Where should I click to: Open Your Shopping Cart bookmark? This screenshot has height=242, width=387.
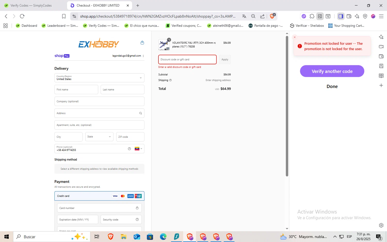click(x=346, y=26)
